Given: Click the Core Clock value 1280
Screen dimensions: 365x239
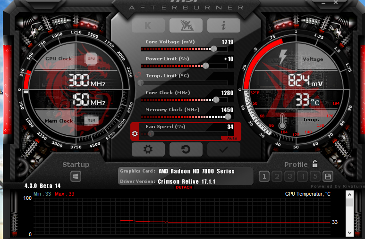Looking at the screenshot, I should 227,93.
